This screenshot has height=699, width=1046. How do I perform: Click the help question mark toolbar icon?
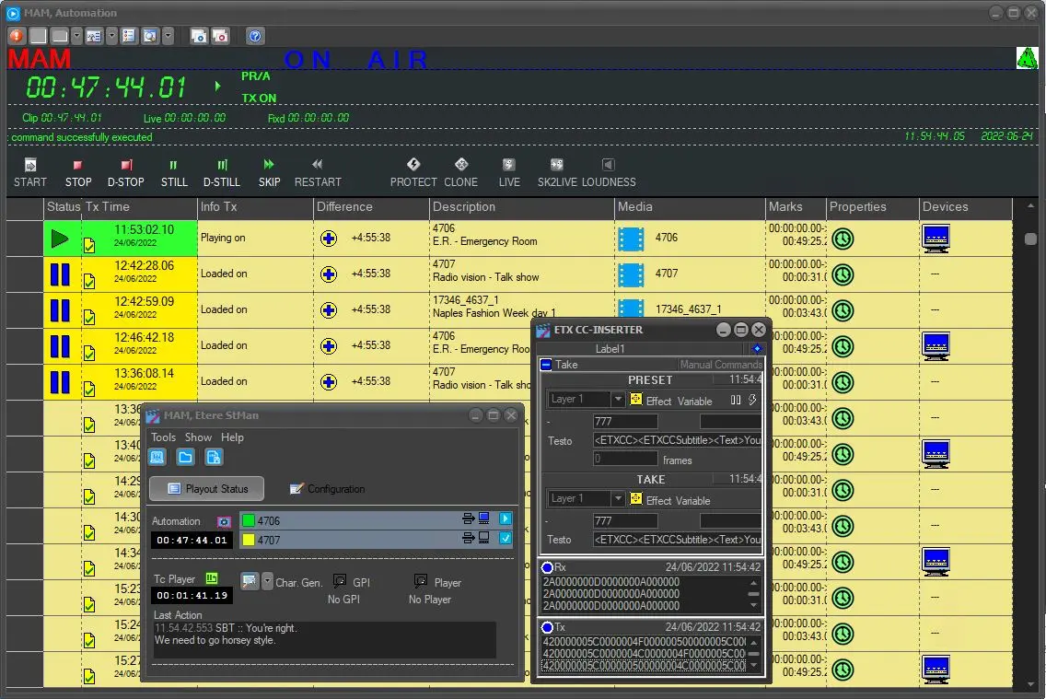255,36
